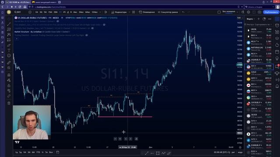Select the ruler measure tool
Screen dimensions: 280x157
pyautogui.click(x=9, y=62)
